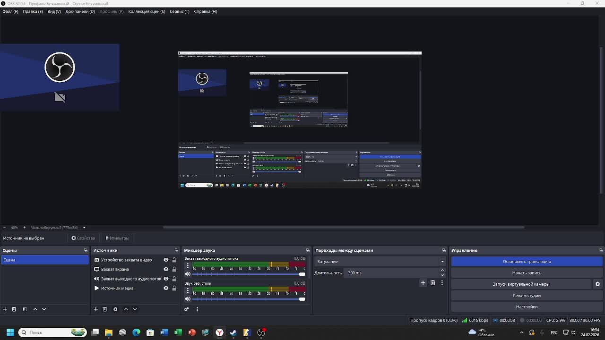This screenshot has width=605, height=340.
Task: Open the Правка menu
Action: point(33,11)
